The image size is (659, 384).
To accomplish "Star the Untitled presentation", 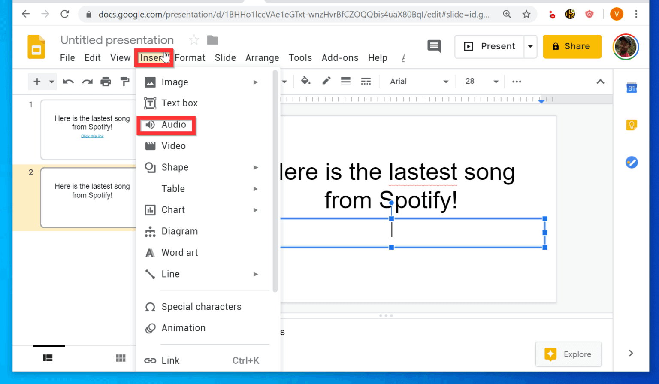I will 194,40.
